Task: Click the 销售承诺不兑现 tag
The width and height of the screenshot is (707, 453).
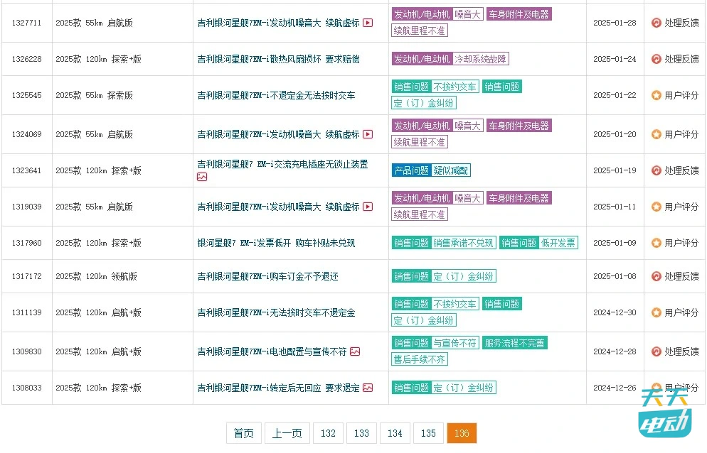Action: tap(463, 243)
